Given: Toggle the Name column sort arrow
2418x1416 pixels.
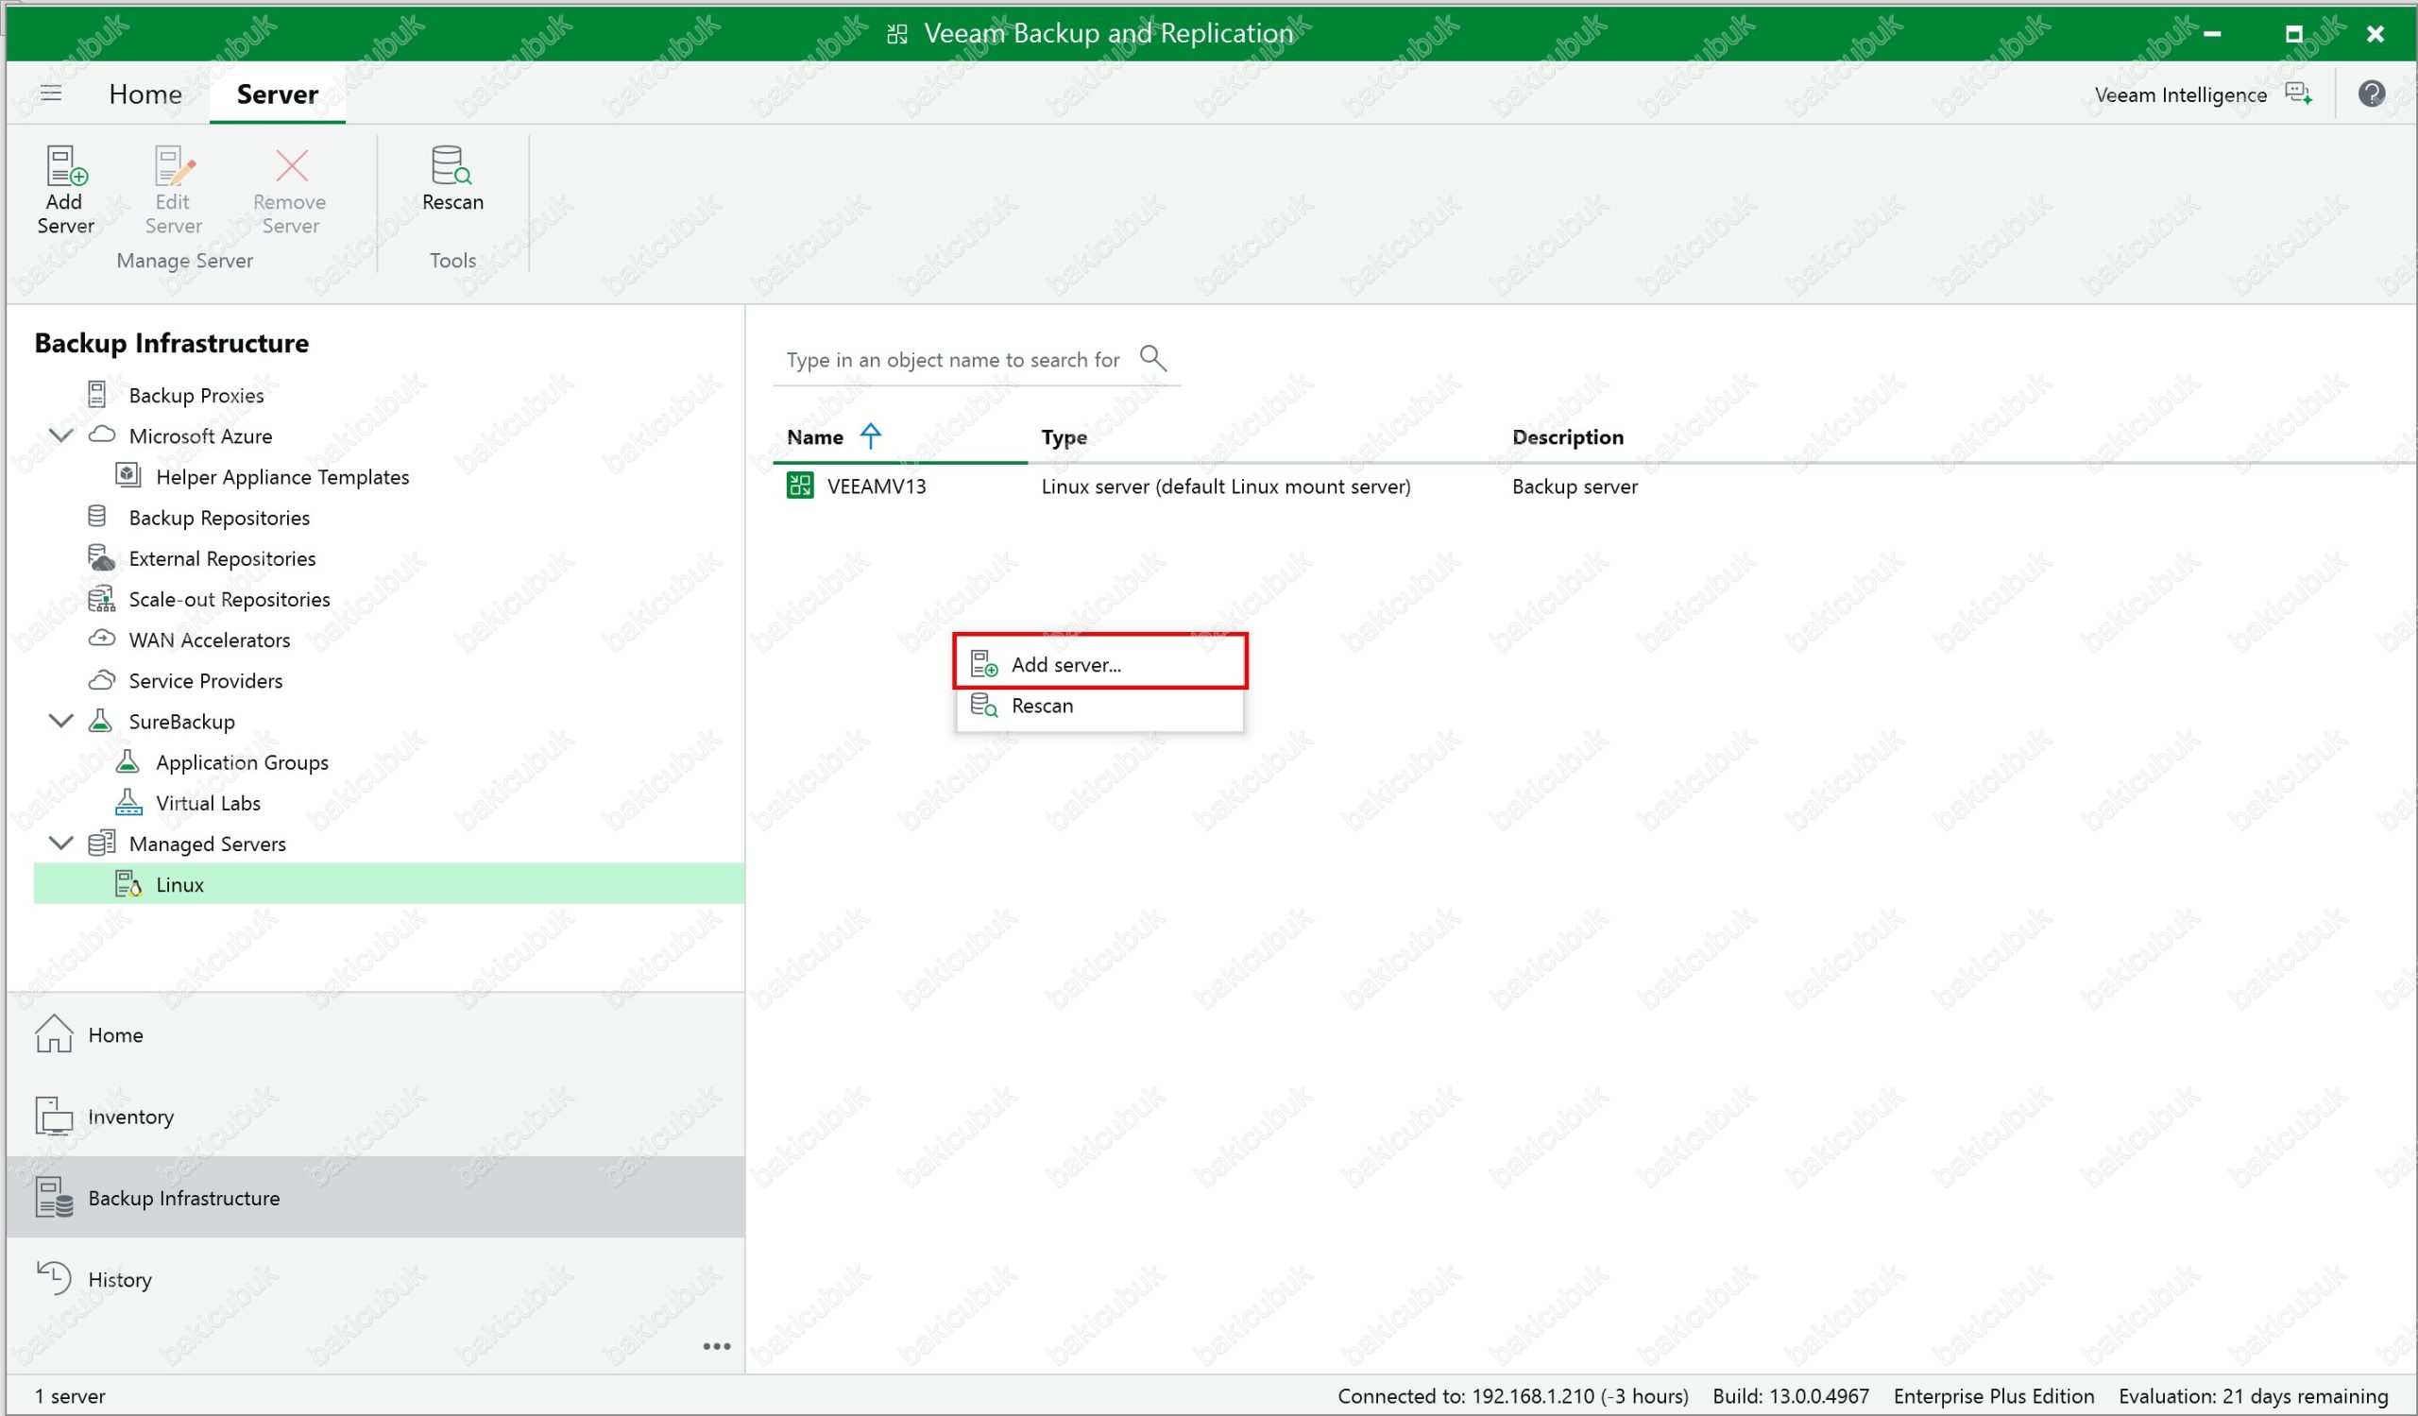Looking at the screenshot, I should pos(870,435).
